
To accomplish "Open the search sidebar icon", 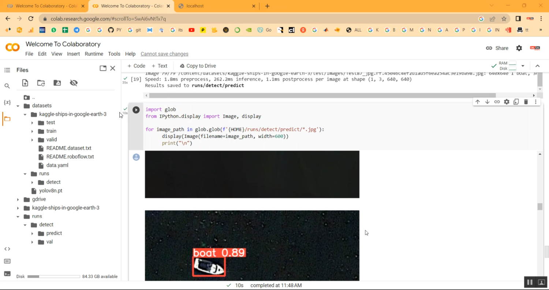I will [x=7, y=86].
